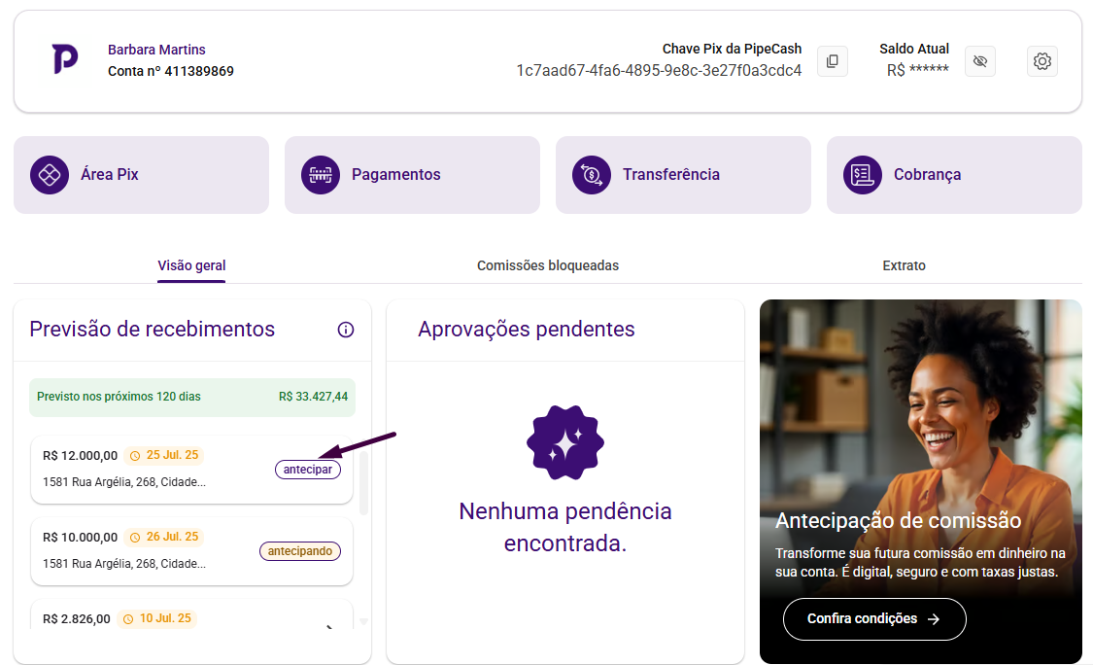1093x665 pixels.
Task: Open account settings gear
Action: tap(1042, 61)
